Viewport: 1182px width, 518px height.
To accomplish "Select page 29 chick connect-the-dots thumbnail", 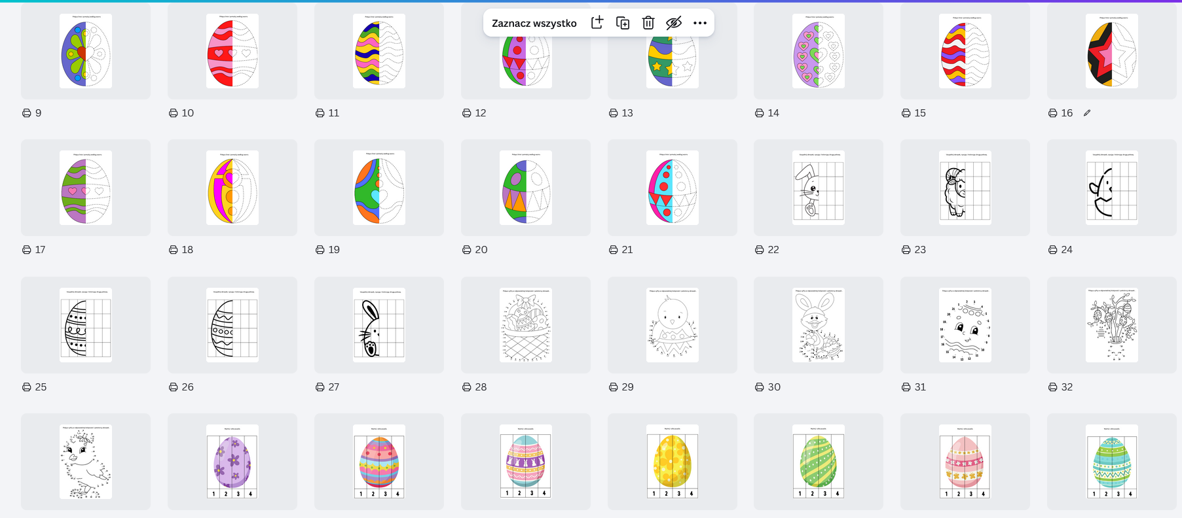I will (x=672, y=325).
